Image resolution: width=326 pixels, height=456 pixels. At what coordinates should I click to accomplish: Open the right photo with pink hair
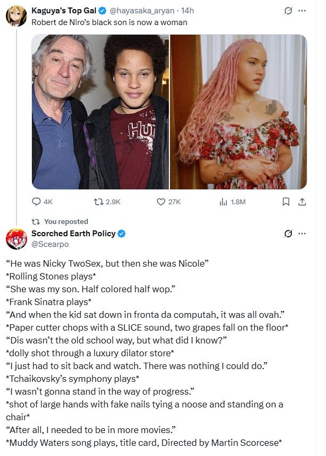(238, 112)
